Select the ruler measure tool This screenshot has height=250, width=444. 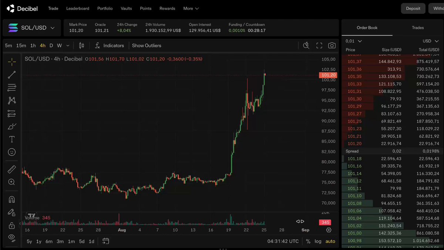[12, 169]
